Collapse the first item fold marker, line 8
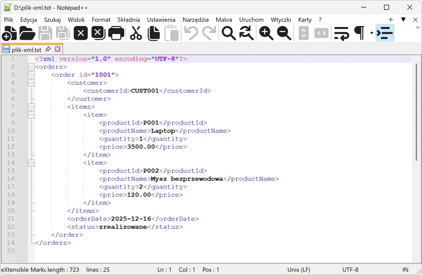This screenshot has height=275, width=422. coord(31,115)
